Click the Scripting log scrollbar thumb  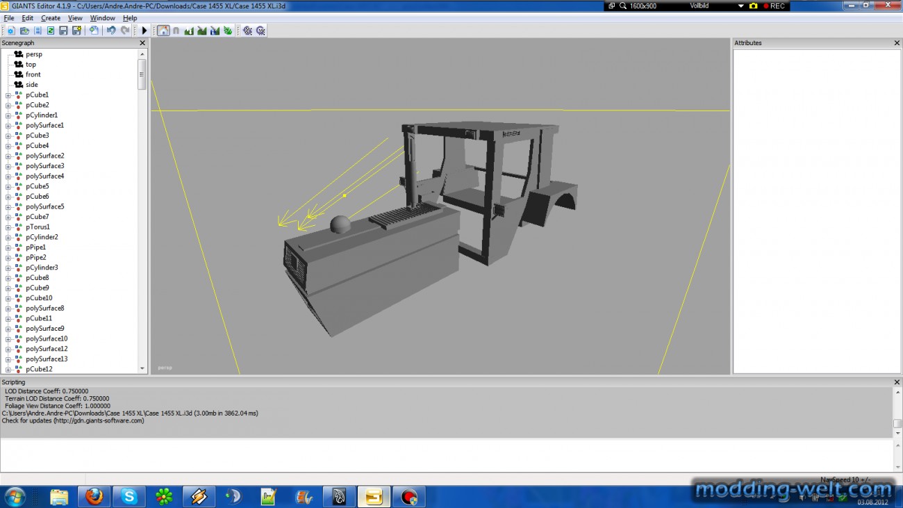point(897,423)
